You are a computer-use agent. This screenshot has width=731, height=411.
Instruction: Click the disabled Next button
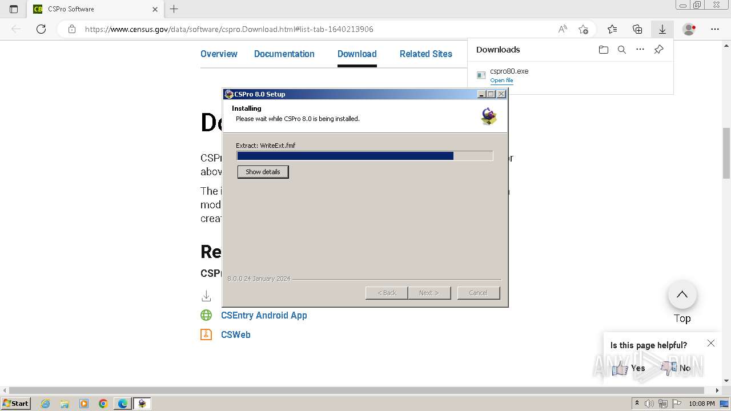tap(429, 293)
